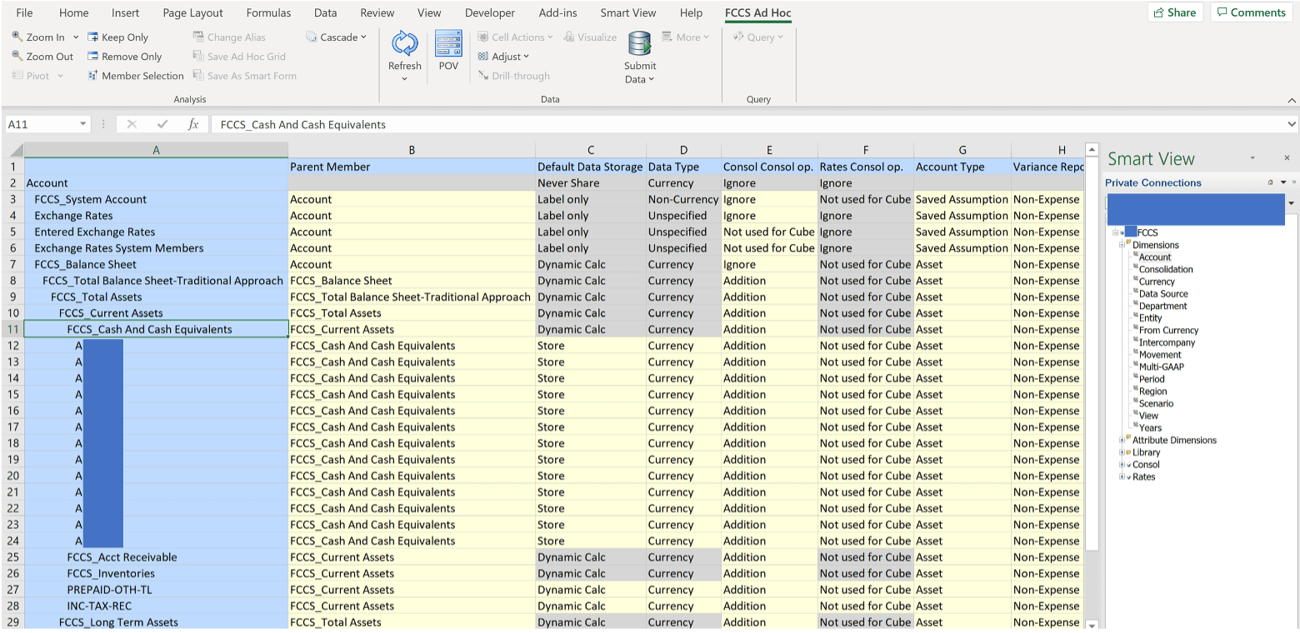Click the Insert Function fx icon
Viewport: 1300px width, 633px height.
point(192,123)
